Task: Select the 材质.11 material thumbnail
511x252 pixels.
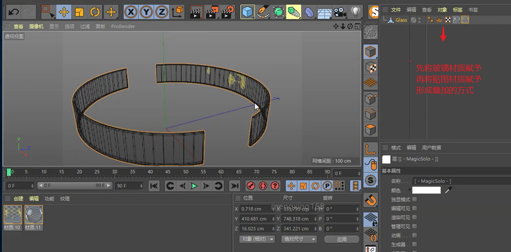Action: [x=34, y=215]
